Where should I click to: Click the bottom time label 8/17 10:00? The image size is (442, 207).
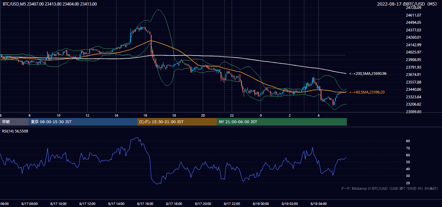click(58, 204)
